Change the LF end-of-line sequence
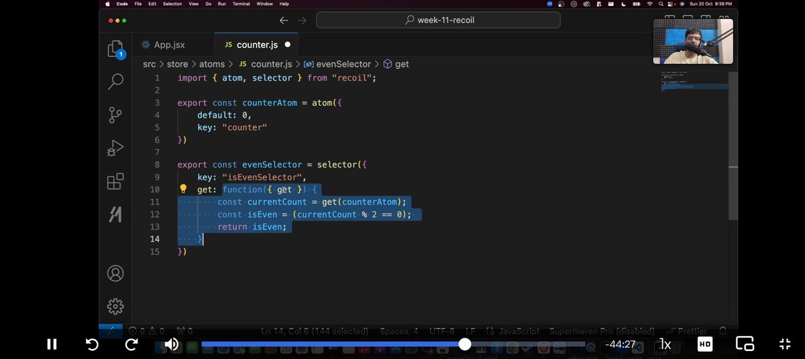 470,331
